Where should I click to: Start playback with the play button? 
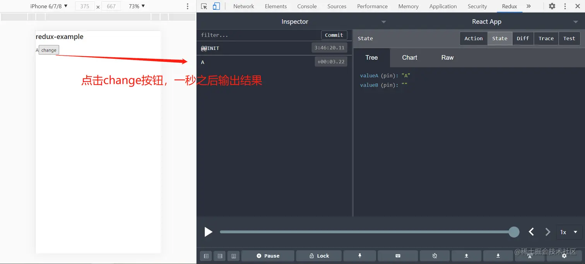[x=208, y=232]
